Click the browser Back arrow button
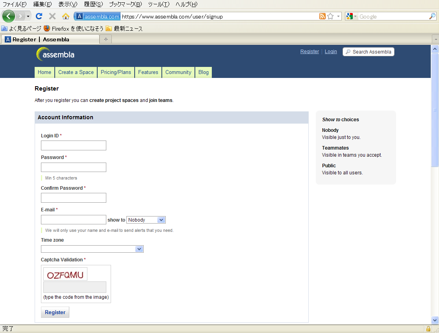The height and width of the screenshot is (333, 439). (x=9, y=16)
